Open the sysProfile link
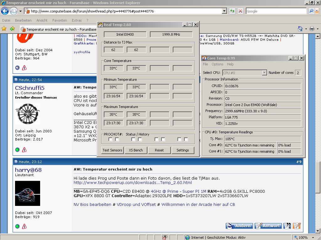 [82, 52]
